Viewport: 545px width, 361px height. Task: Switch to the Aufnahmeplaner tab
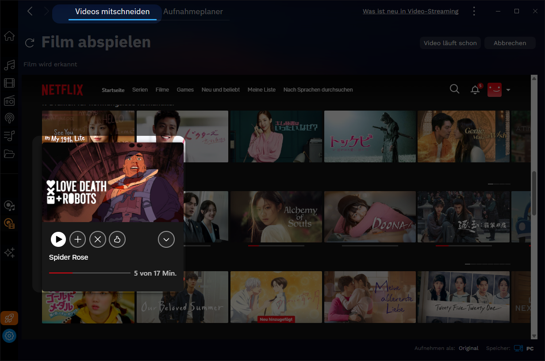click(x=193, y=12)
